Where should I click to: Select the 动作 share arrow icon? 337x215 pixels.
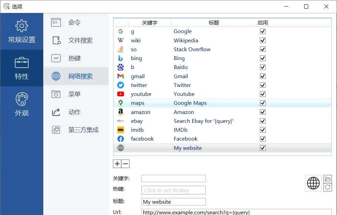click(55, 112)
